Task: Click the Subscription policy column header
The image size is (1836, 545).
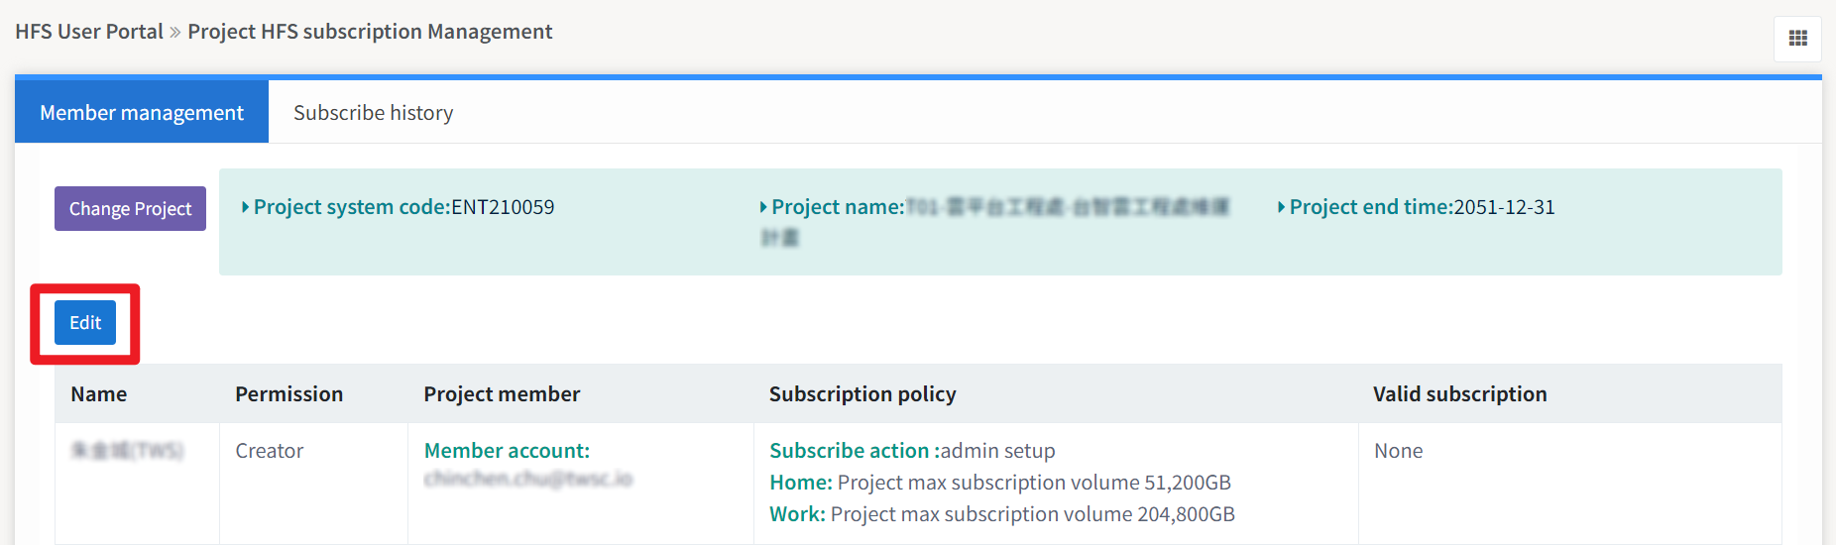Action: point(862,394)
